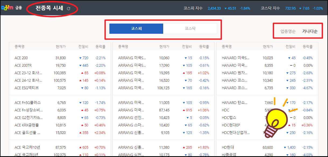Open the ARIRANG item priced 16,520
Viewport: 328px width, 157px height.
pos(131,80)
